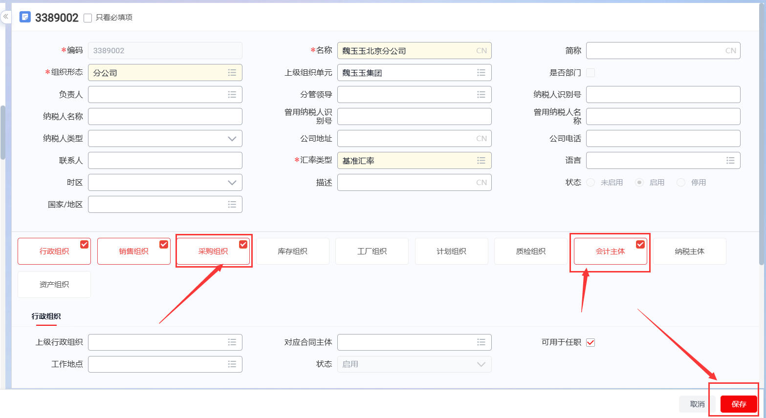This screenshot has height=418, width=766.
Task: Uncheck 可用于任职 option
Action: [590, 342]
